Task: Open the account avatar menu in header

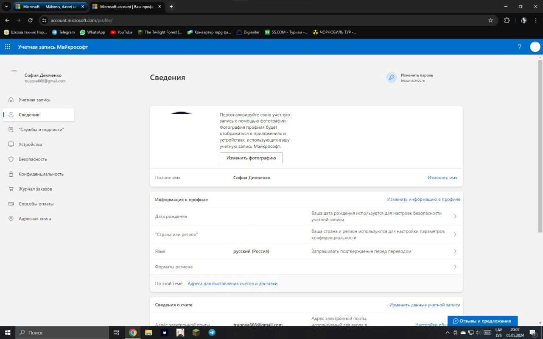Action: click(535, 47)
